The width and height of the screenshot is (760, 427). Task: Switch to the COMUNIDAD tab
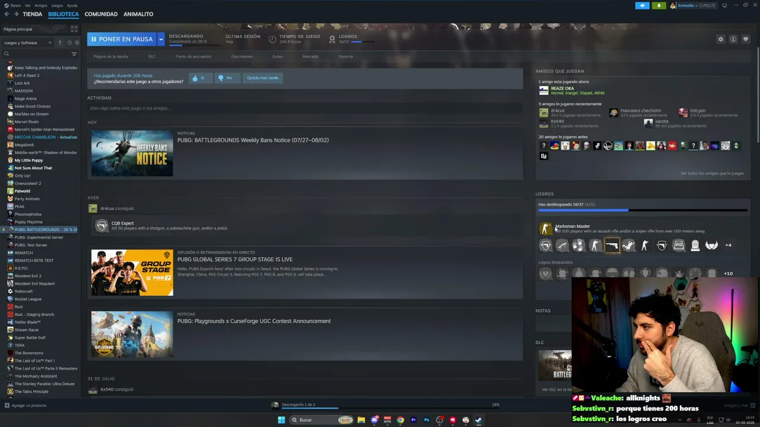click(101, 14)
